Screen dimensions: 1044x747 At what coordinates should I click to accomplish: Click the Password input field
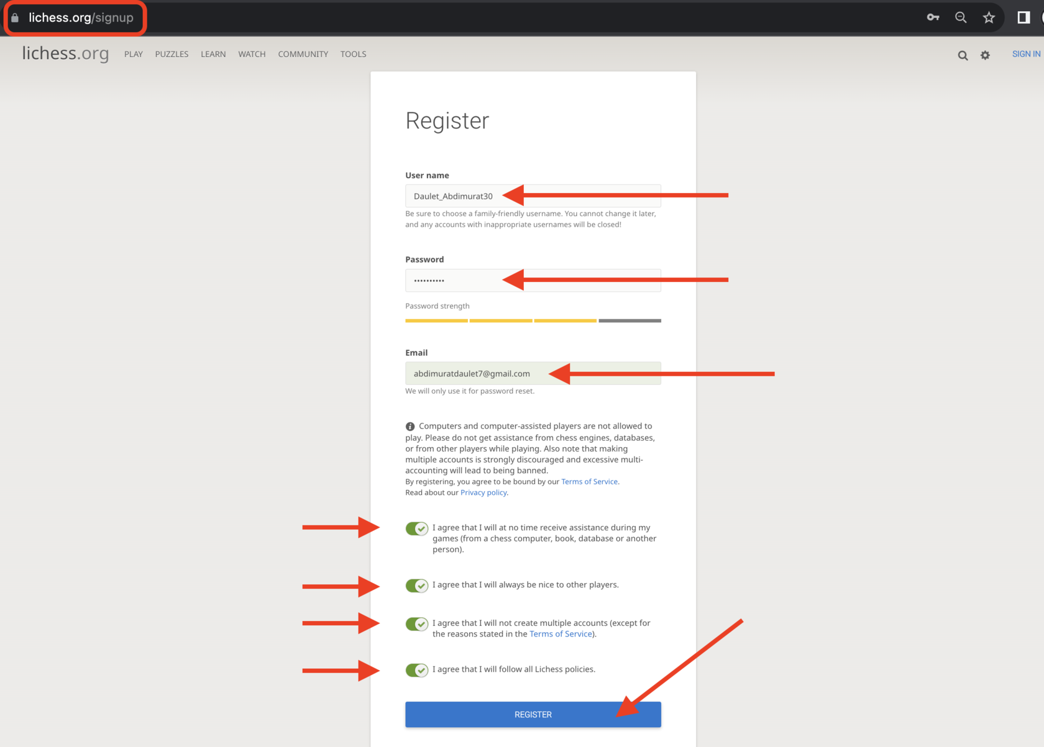[533, 281]
